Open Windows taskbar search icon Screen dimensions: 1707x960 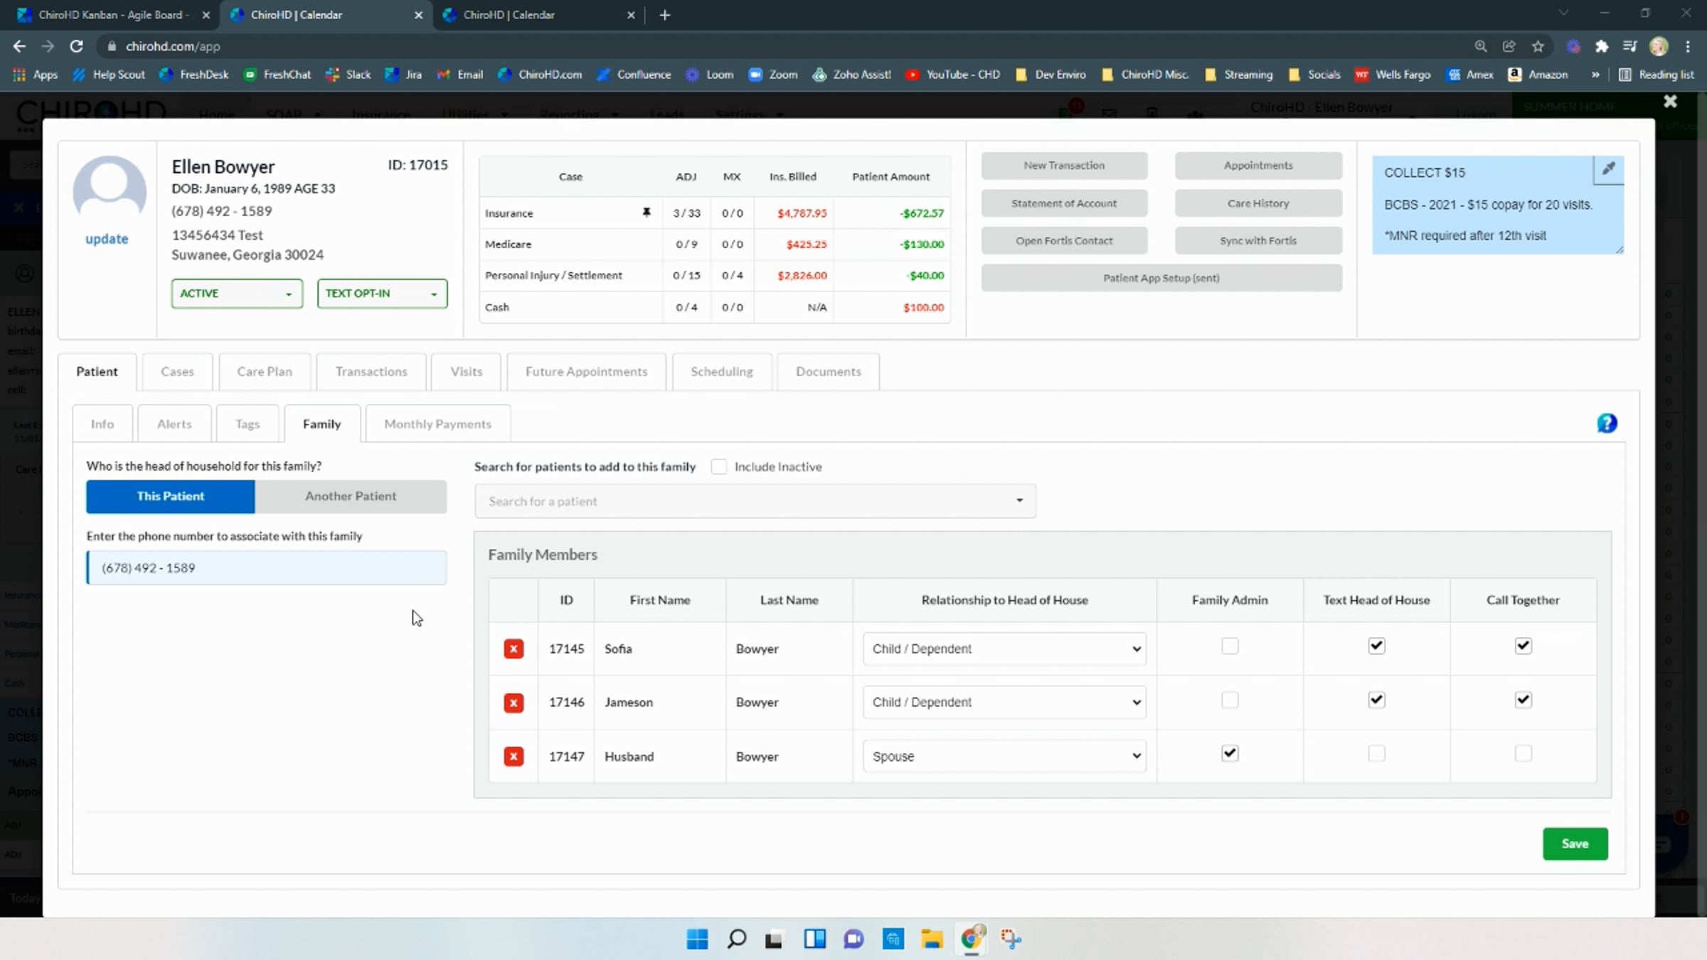pyautogui.click(x=737, y=939)
